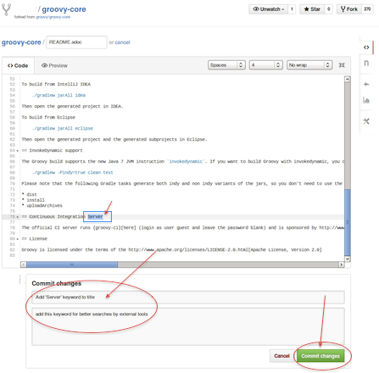Click the horizontal scrollbar right arrow
The image size is (379, 373).
pyautogui.click(x=342, y=264)
